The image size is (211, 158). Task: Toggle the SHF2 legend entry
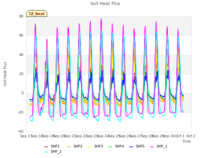75,146
